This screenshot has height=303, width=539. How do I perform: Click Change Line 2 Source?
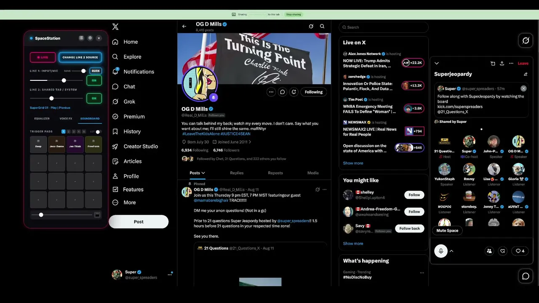coord(80,57)
